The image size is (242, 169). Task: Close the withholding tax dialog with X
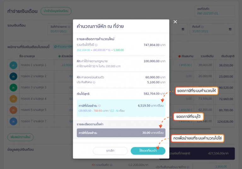click(x=175, y=22)
